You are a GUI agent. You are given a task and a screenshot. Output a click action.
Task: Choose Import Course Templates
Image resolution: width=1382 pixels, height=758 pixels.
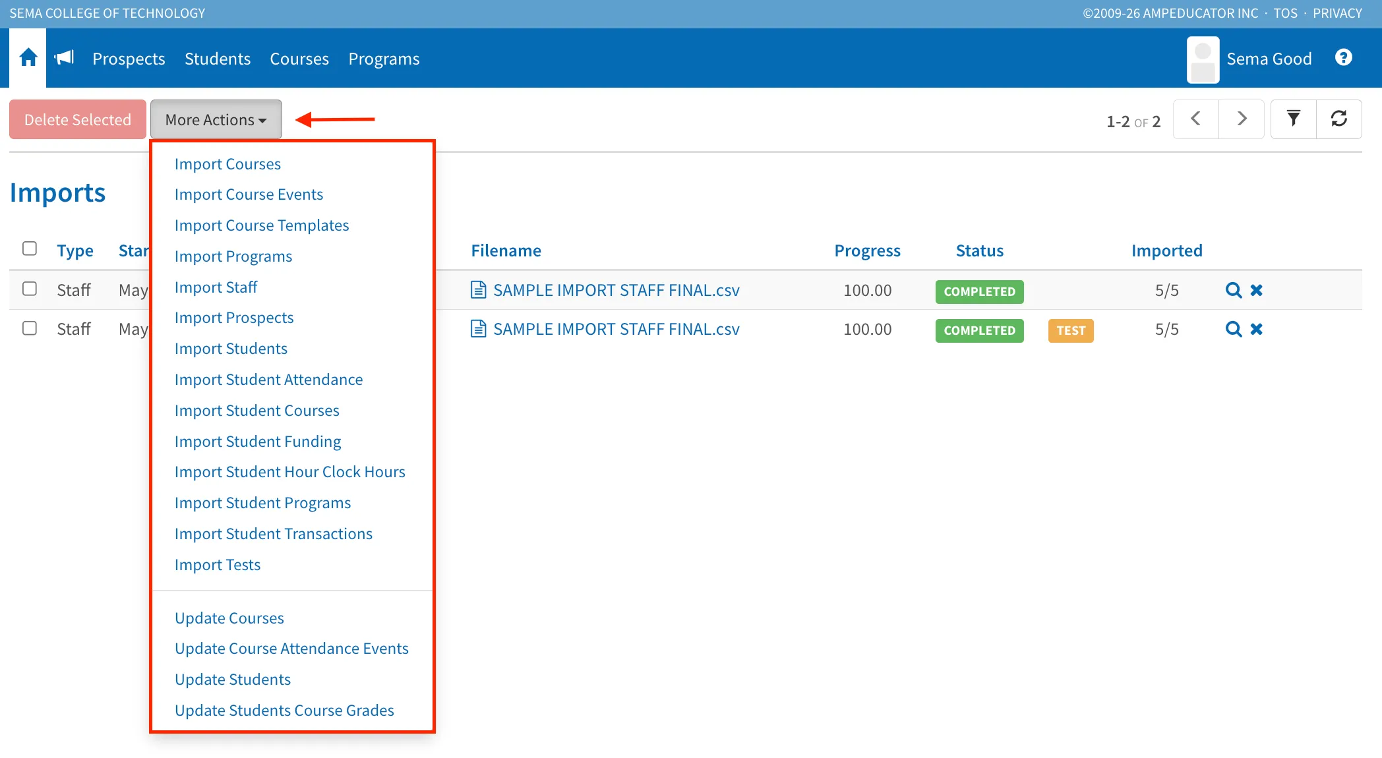tap(262, 225)
